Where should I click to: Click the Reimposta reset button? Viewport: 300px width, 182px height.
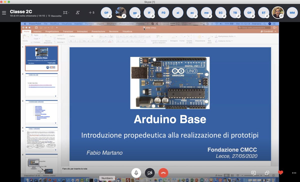(60, 39)
